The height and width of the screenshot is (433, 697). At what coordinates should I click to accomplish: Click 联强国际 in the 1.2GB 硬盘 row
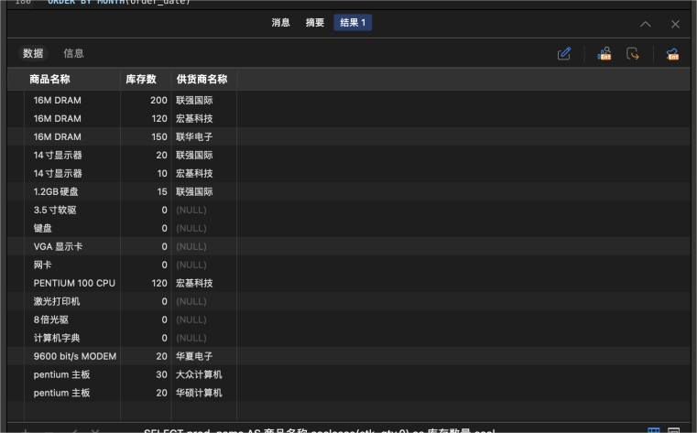[x=194, y=191]
